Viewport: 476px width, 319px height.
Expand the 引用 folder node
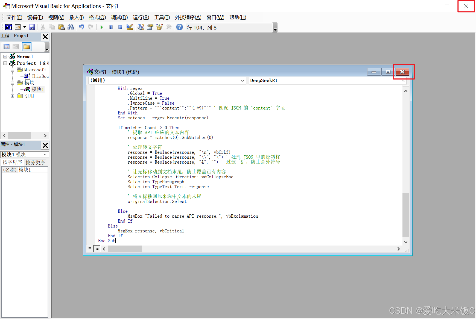(12, 96)
